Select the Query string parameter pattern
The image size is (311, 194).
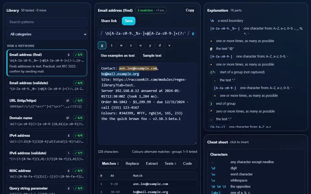coord(47,189)
